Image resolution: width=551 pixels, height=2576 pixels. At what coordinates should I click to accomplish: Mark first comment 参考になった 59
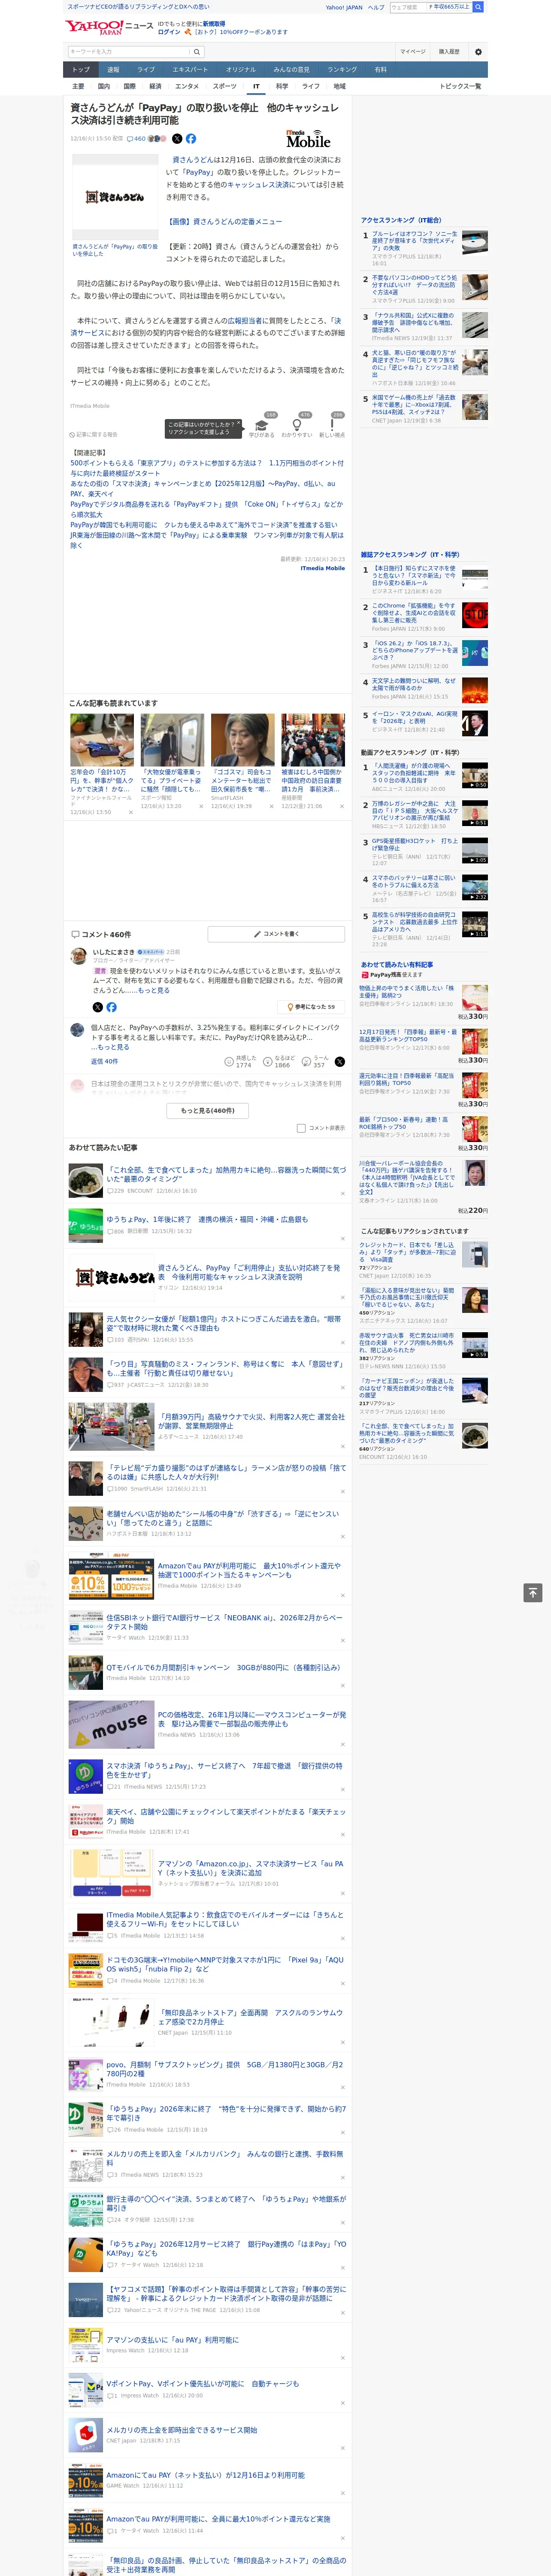pyautogui.click(x=311, y=1007)
